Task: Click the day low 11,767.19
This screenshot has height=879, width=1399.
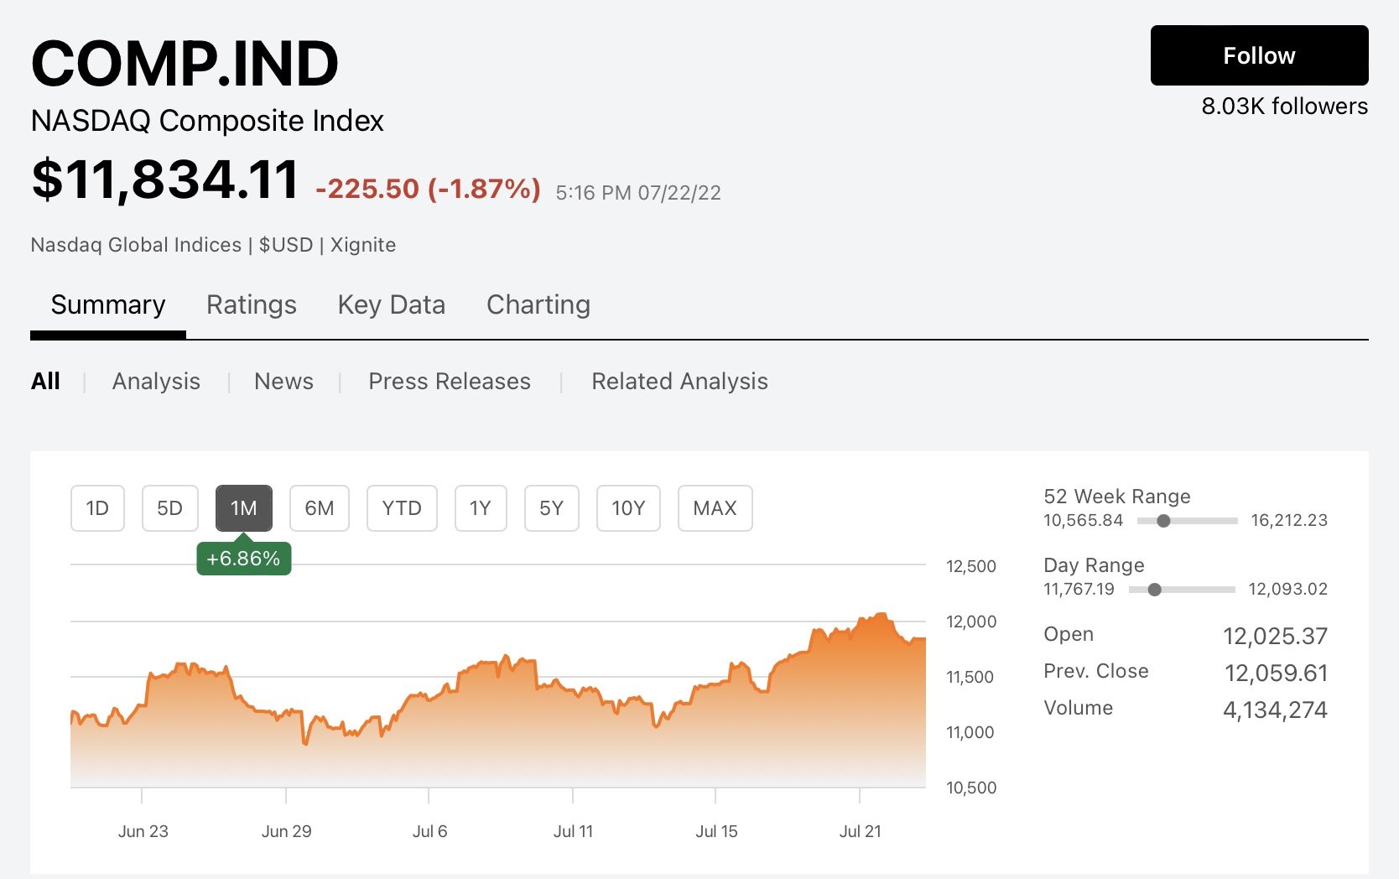Action: pos(1079,589)
